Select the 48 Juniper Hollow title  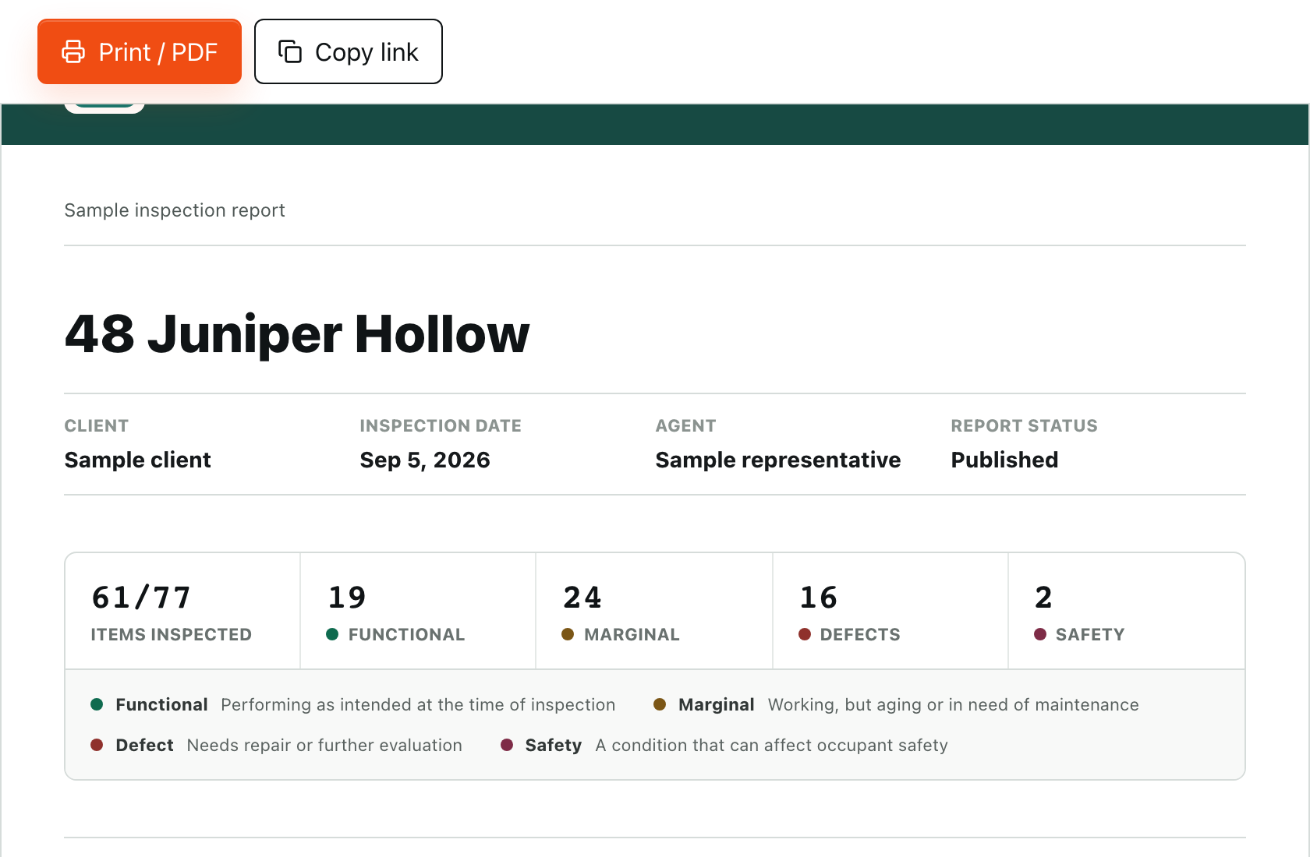pyautogui.click(x=297, y=333)
